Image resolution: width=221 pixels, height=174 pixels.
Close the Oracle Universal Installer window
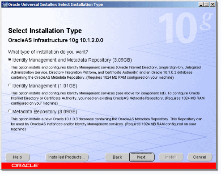[212, 4]
